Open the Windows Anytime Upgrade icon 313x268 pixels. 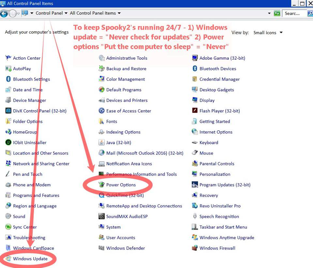click(x=195, y=237)
